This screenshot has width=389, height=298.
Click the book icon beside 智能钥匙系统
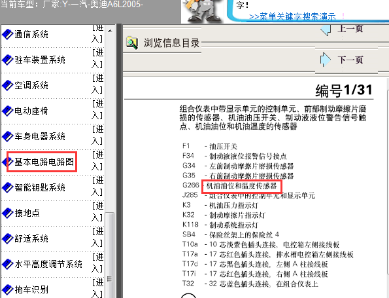coord(7,187)
